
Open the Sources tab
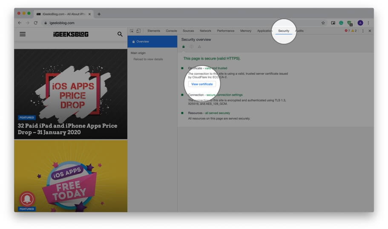188,31
